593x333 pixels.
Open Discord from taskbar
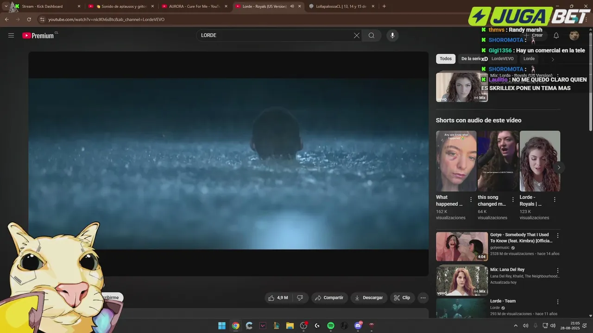point(358,326)
